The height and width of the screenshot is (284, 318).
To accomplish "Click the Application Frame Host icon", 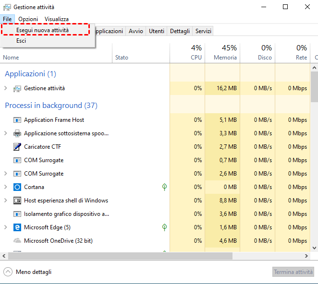I will (x=17, y=120).
